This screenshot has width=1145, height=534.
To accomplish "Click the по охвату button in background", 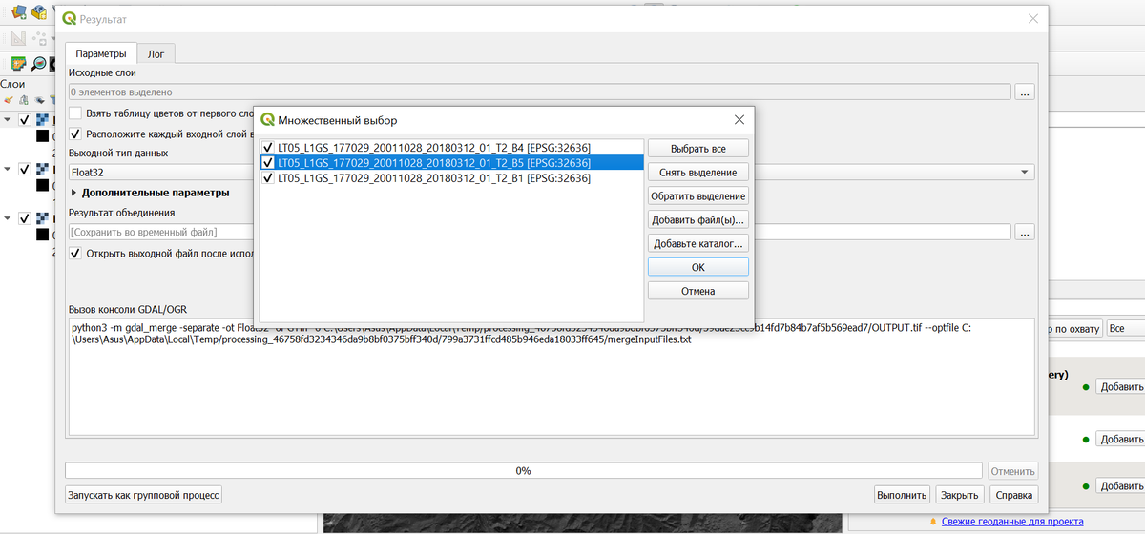I will pos(1073,328).
